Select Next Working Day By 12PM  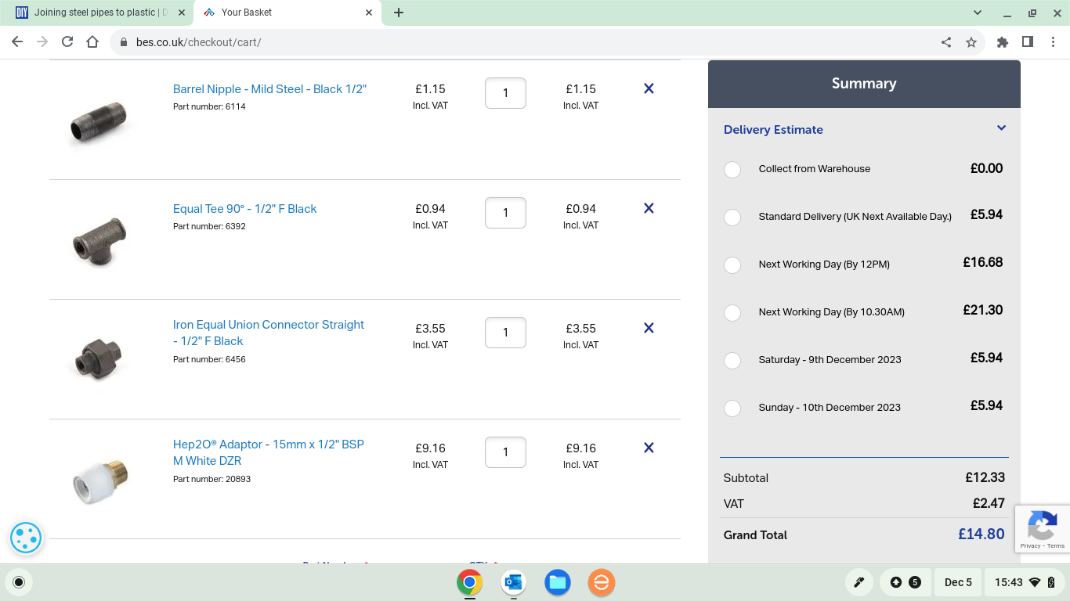pos(732,265)
